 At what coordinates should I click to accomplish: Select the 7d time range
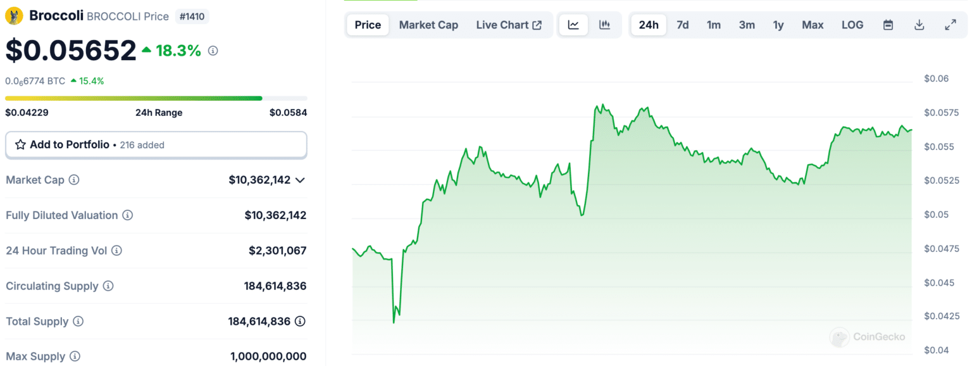coord(683,25)
